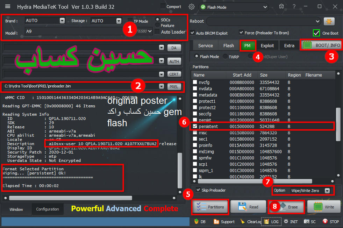Open the Configuration tab
The image size is (343, 228).
[x=48, y=209]
